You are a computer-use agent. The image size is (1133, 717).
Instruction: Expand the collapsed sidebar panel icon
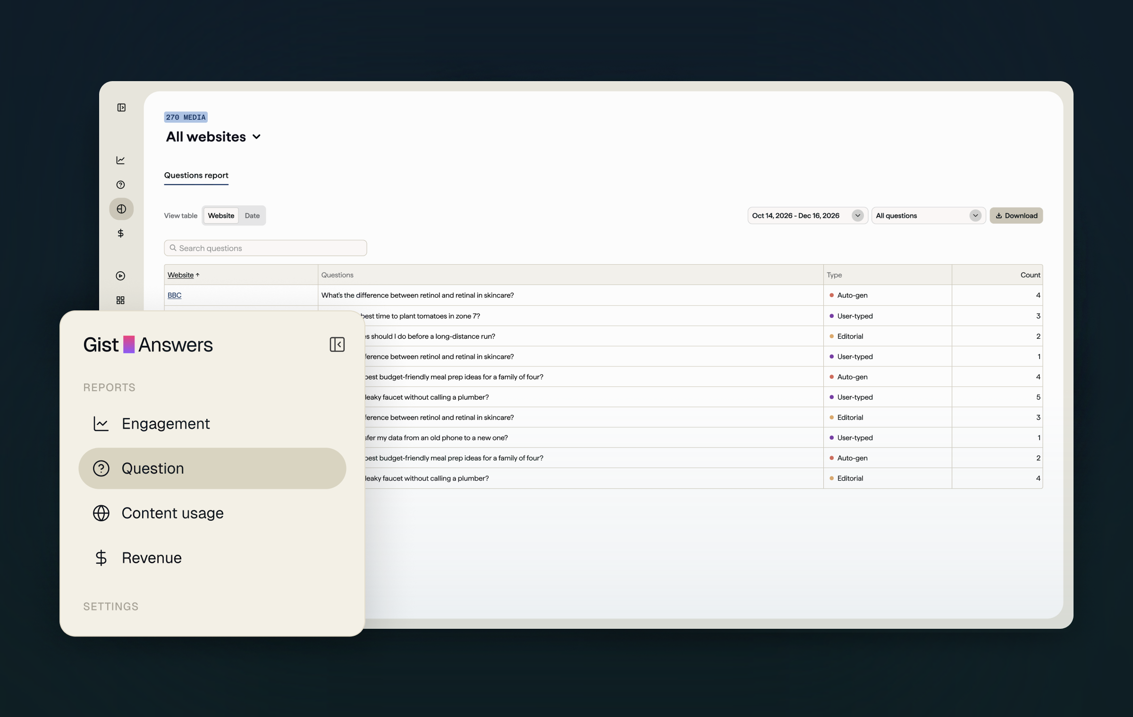pos(121,108)
